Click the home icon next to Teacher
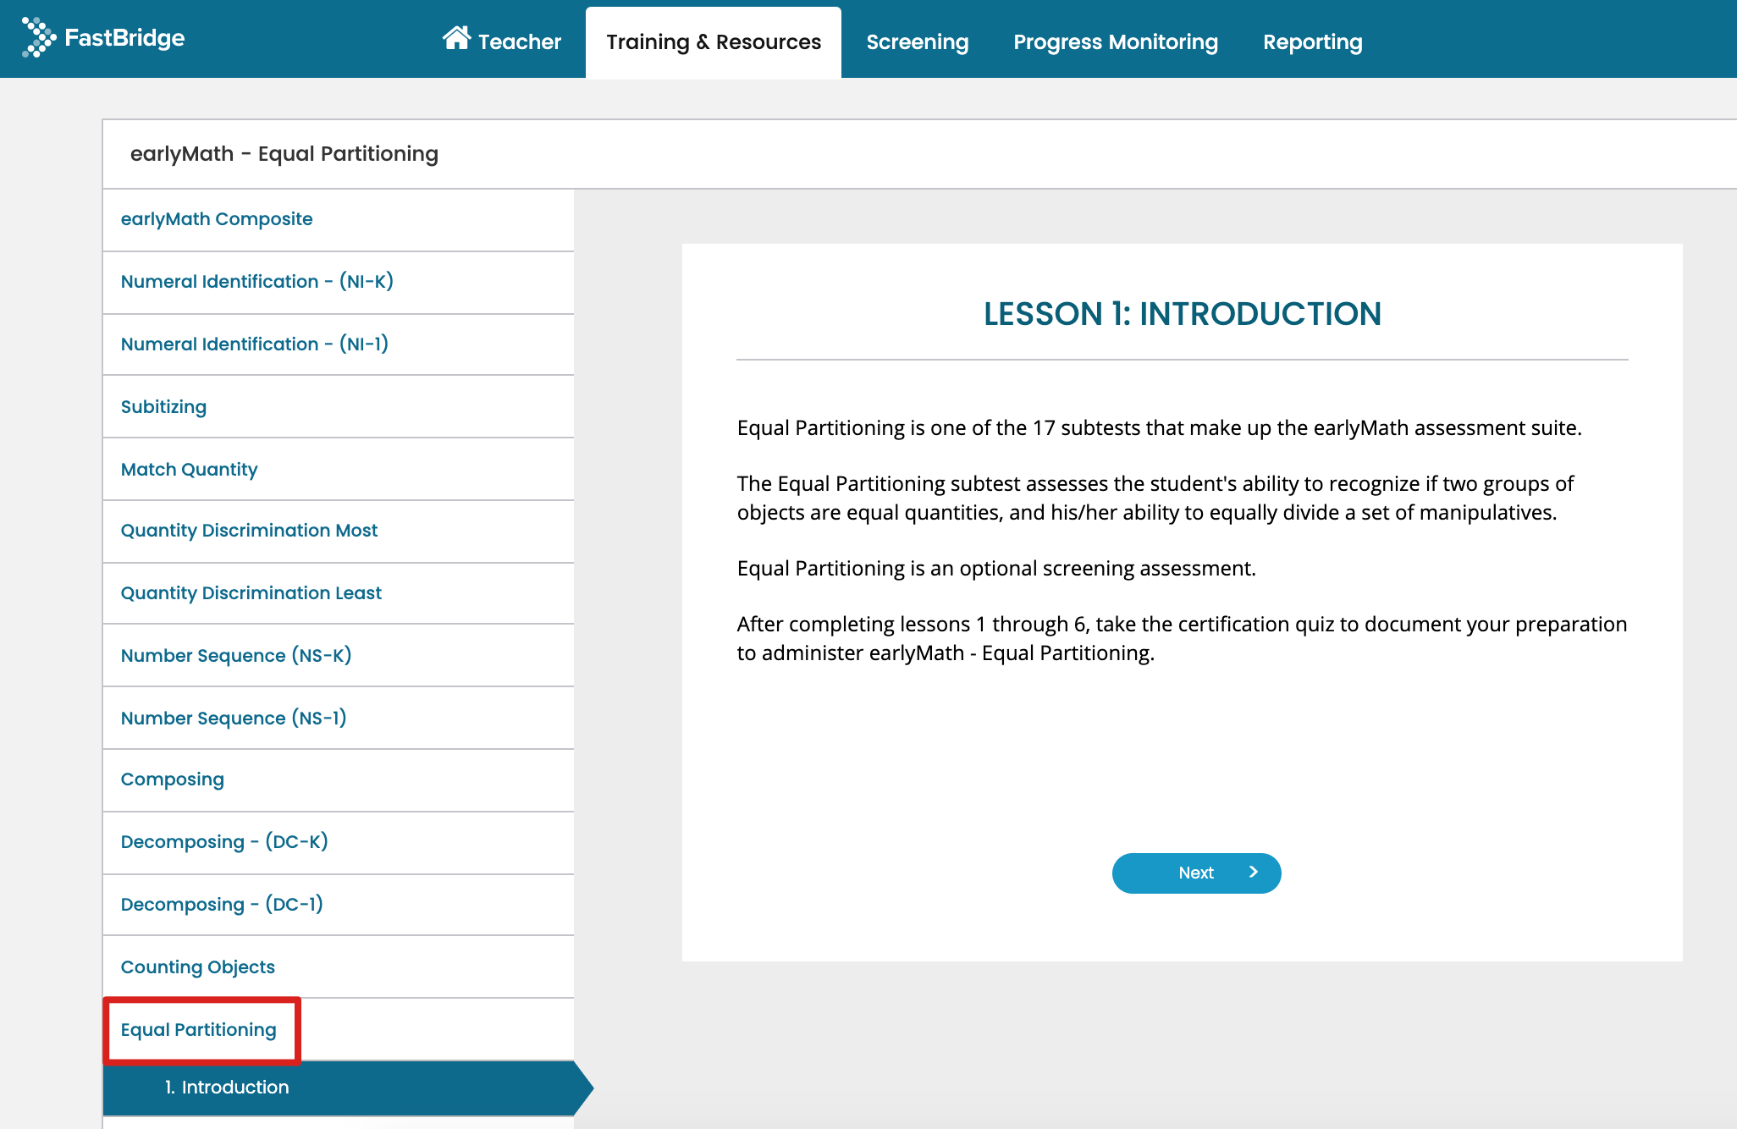This screenshot has width=1737, height=1129. pyautogui.click(x=456, y=37)
